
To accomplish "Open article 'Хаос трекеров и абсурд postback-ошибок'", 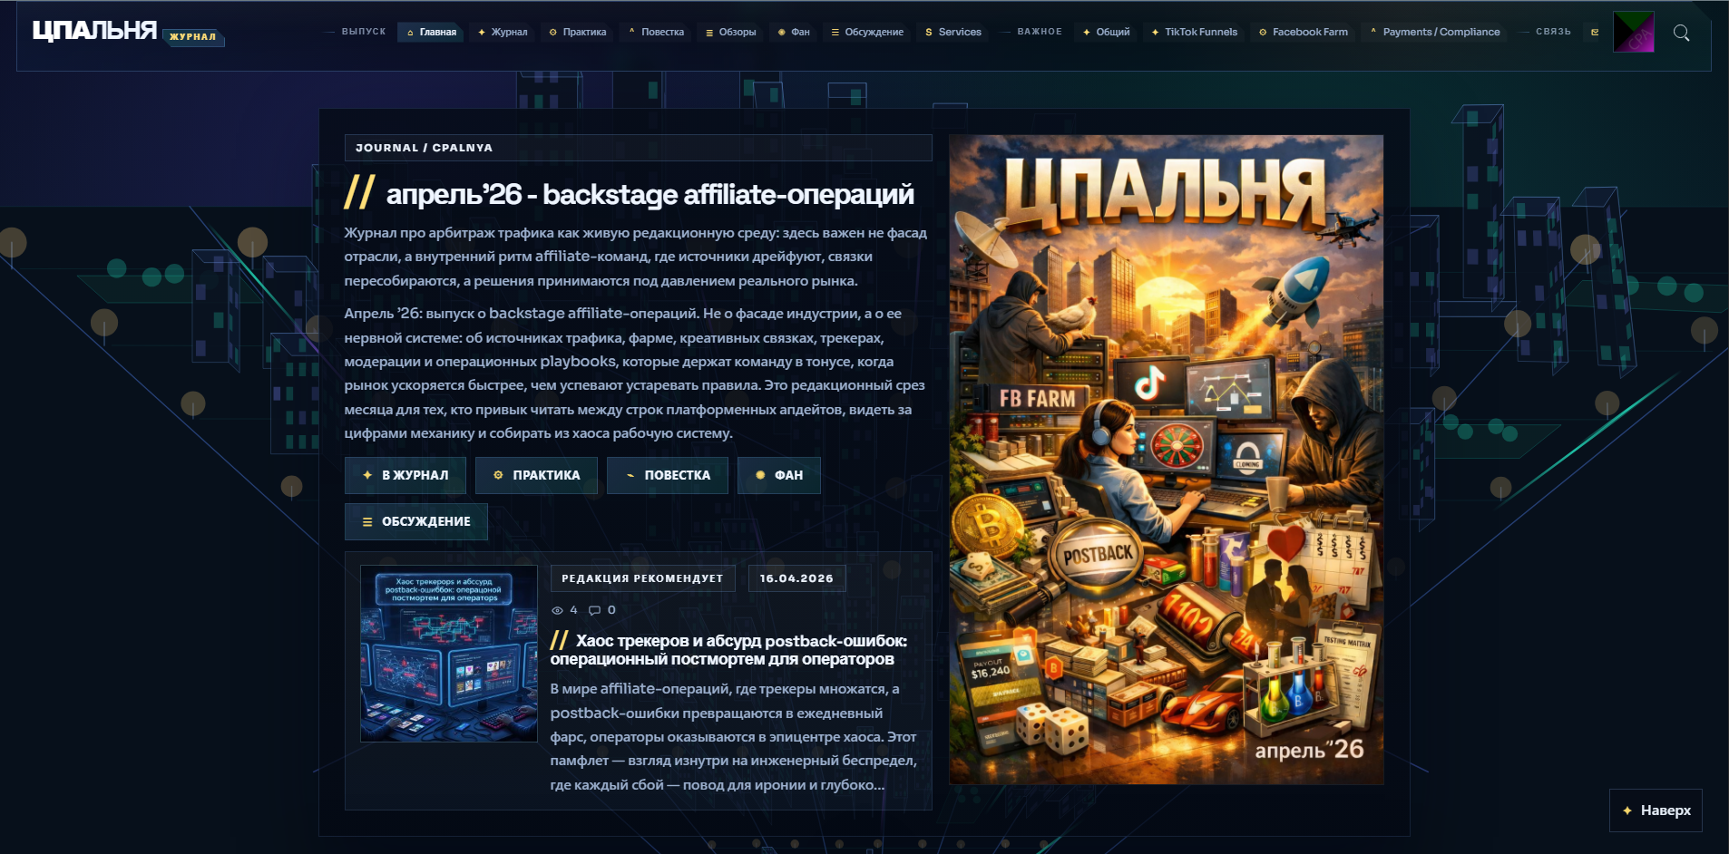I will (x=728, y=650).
